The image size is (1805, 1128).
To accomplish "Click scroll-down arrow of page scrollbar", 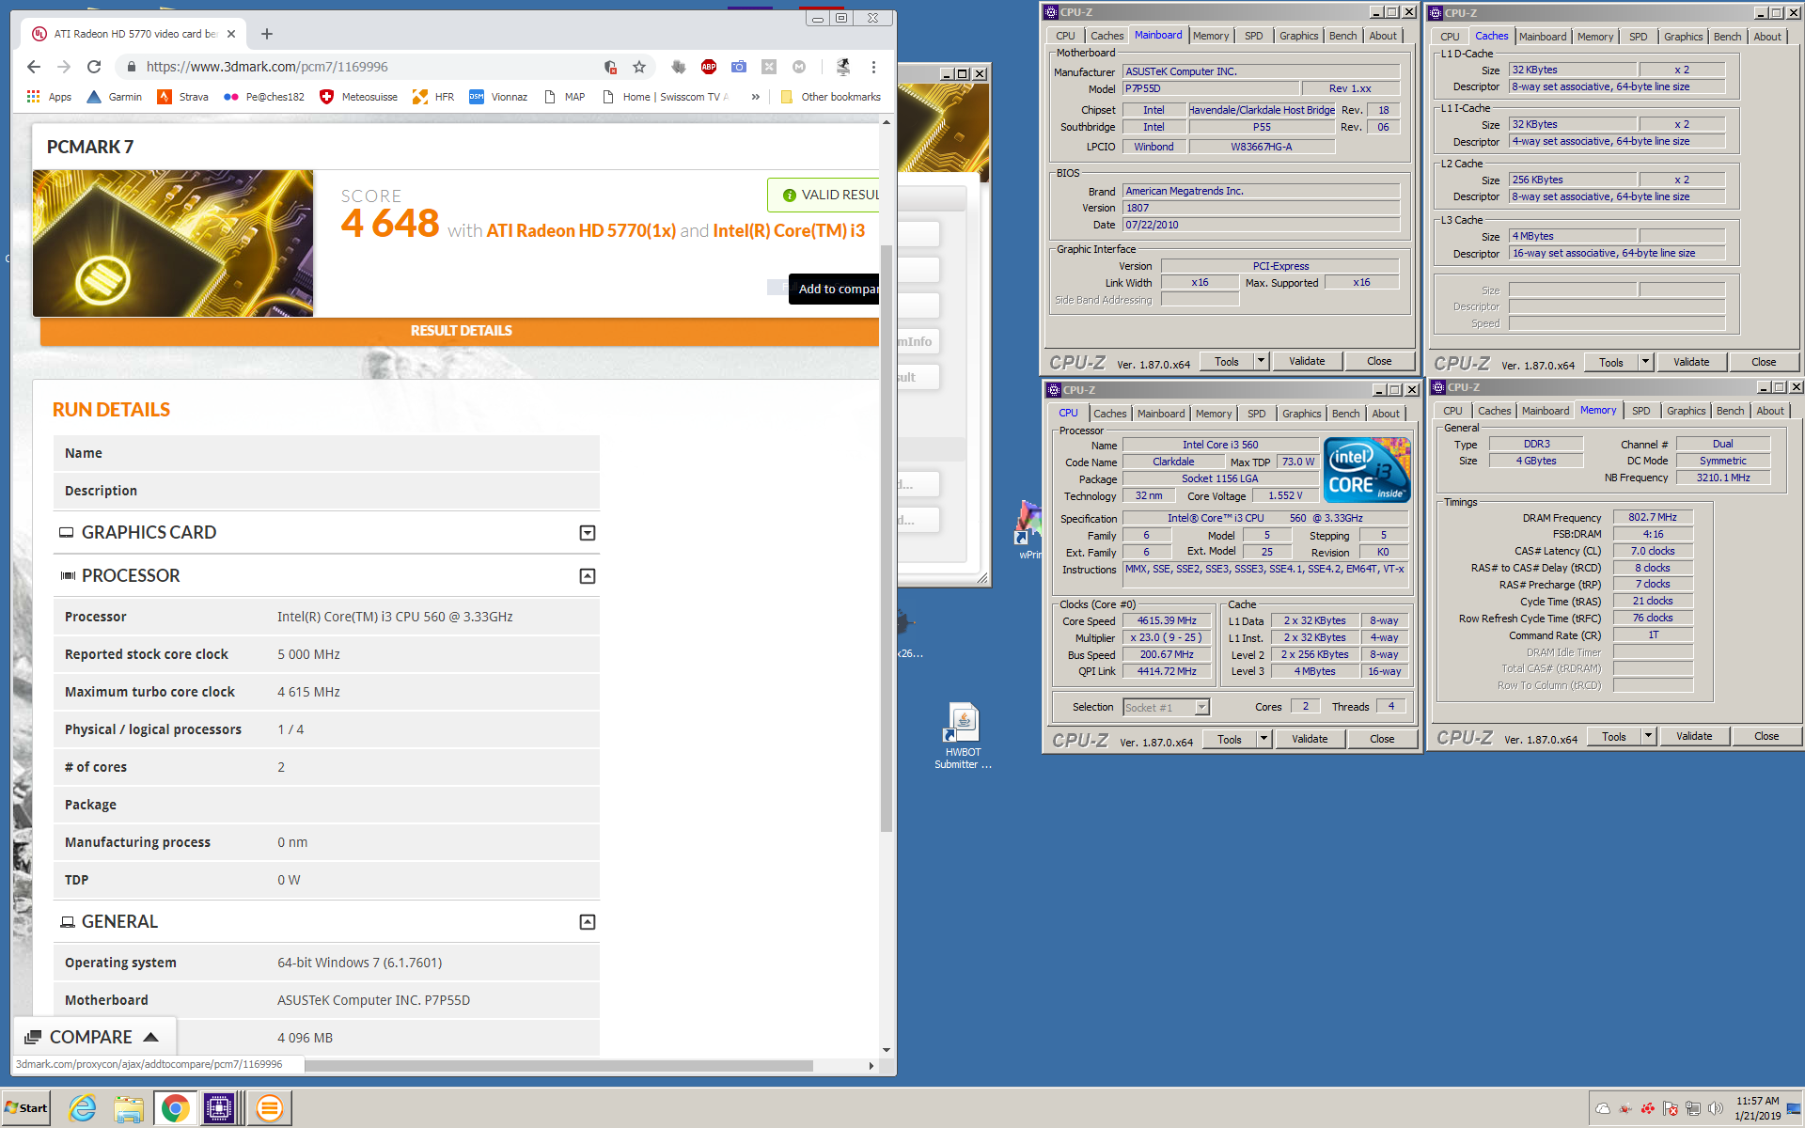I will pyautogui.click(x=886, y=1050).
